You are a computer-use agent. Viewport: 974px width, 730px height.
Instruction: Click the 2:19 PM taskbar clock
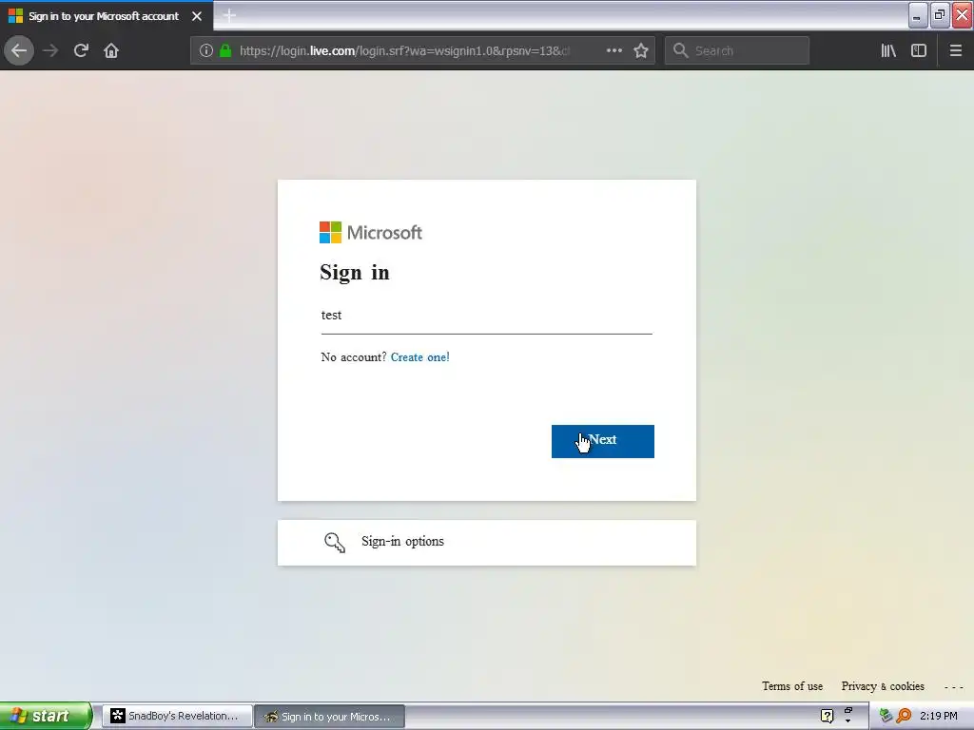click(x=938, y=716)
